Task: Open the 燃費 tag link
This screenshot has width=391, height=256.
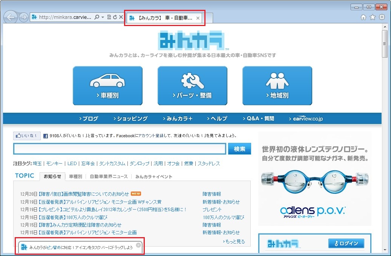Action: 189,164
